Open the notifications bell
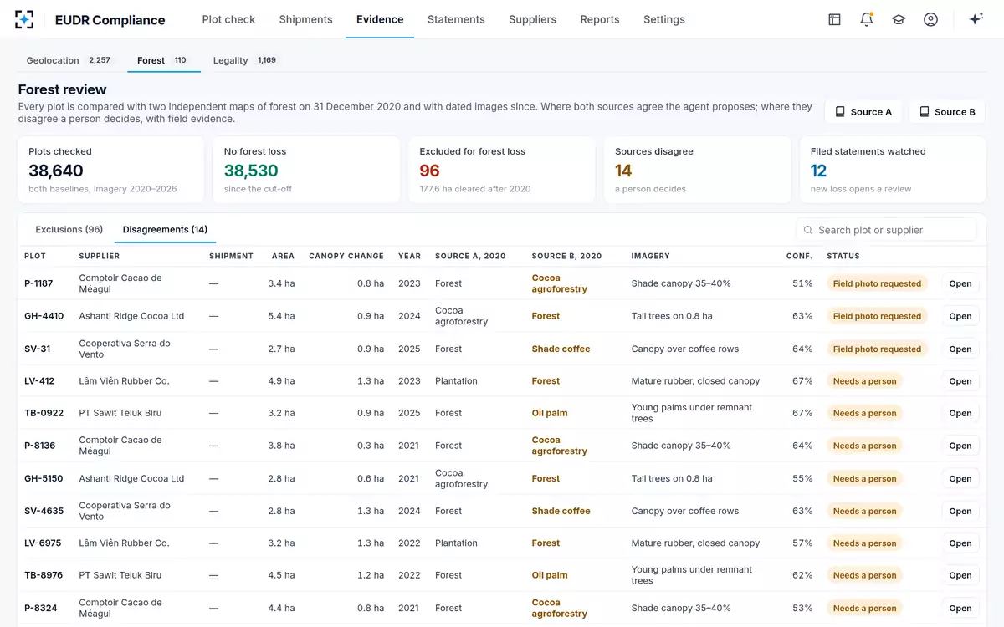This screenshot has height=627, width=1004. (866, 19)
